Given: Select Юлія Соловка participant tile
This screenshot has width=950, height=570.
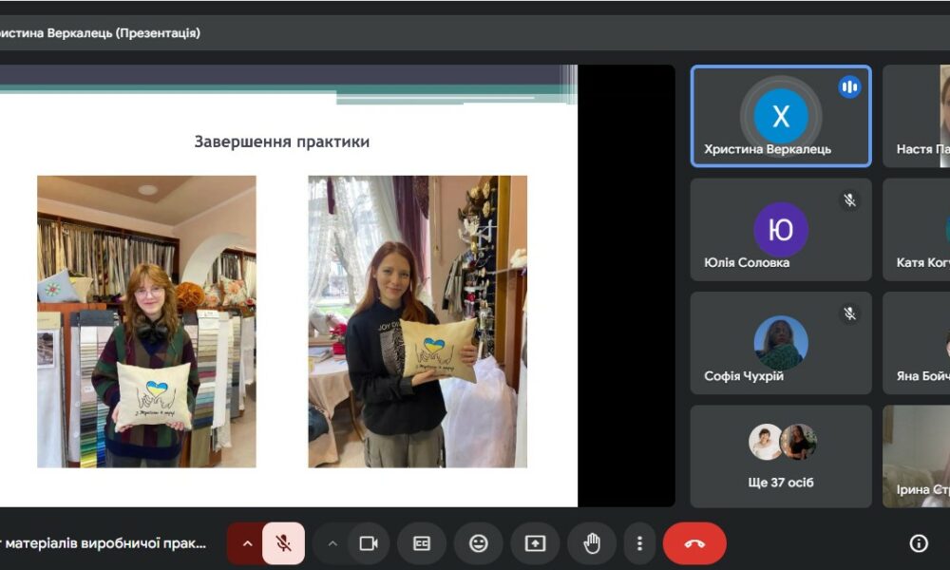Looking at the screenshot, I should click(780, 229).
